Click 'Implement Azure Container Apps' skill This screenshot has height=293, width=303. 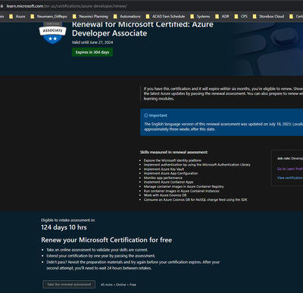[168, 182]
